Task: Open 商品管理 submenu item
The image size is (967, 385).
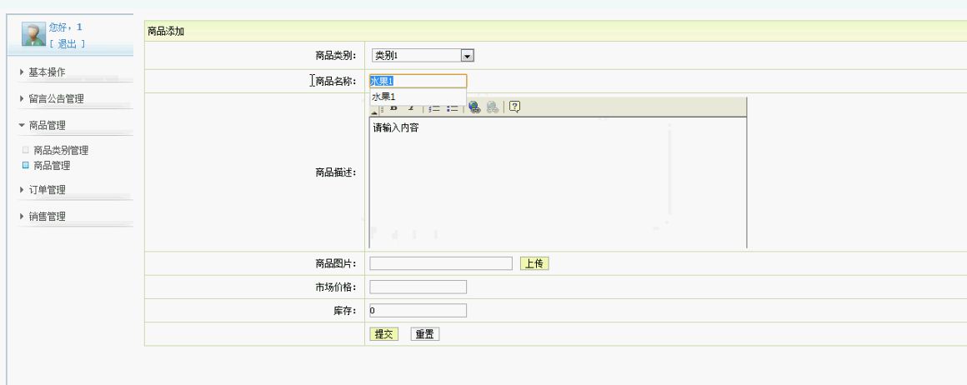Action: (52, 166)
